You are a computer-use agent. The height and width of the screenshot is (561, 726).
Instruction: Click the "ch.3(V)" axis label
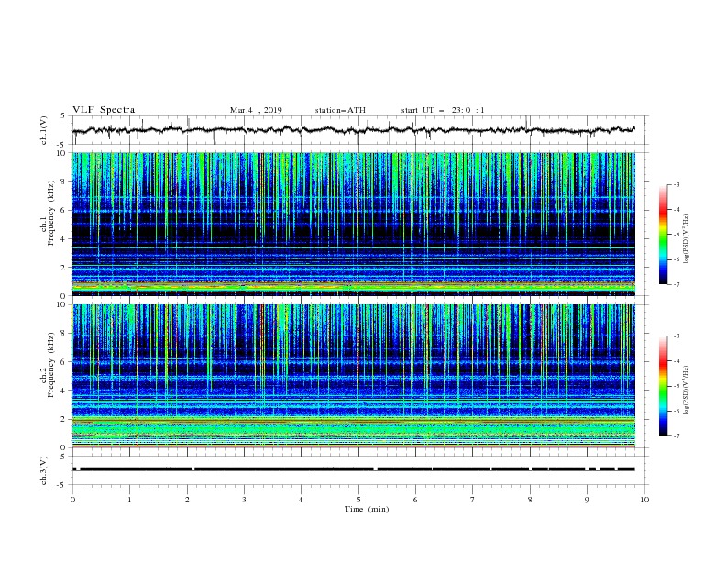44,470
